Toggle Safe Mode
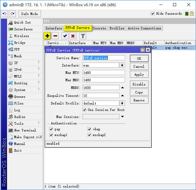Screen dimensions: 196x190 tap(30, 14)
